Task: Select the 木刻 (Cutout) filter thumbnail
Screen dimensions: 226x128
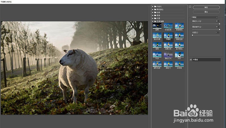Action: [157, 54]
